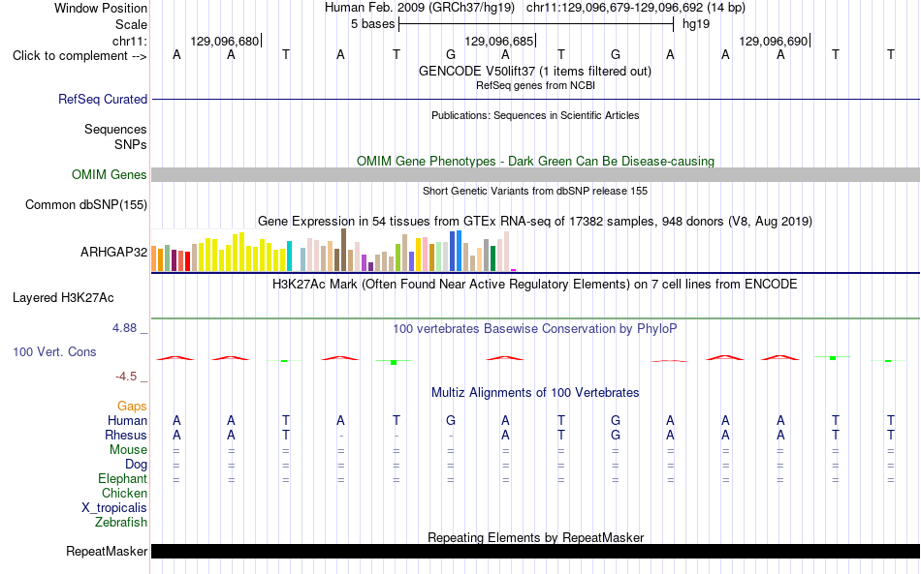
Task: Click the OMIM Gene Phenotypes green title
Action: tap(535, 162)
